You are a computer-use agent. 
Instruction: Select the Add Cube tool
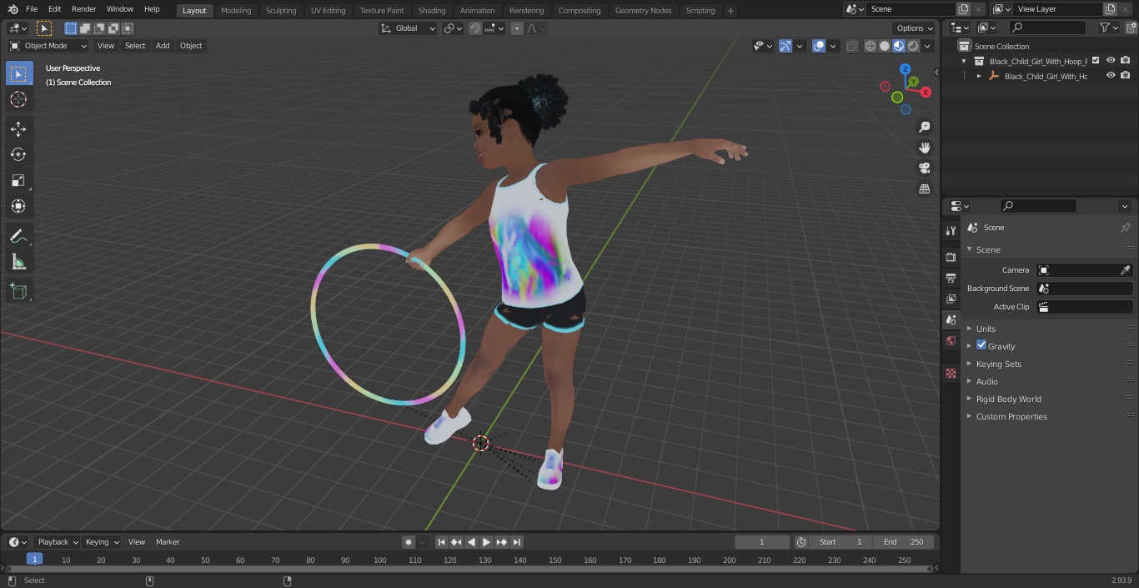click(x=18, y=291)
